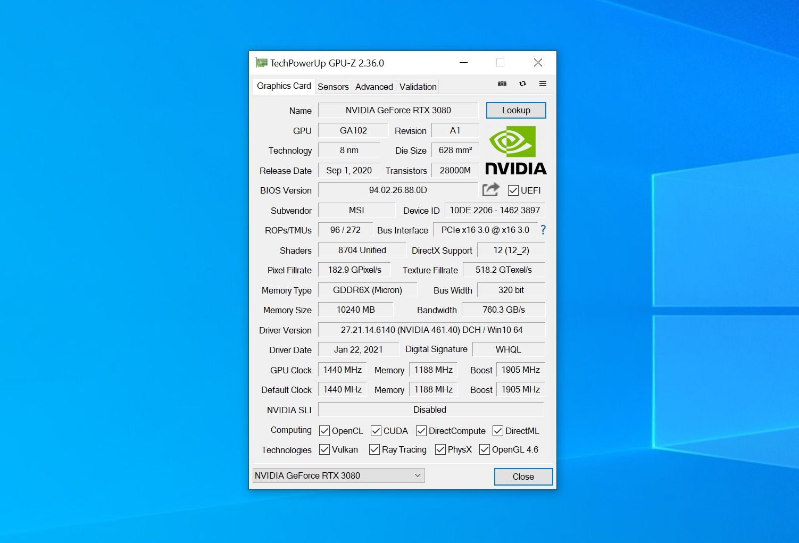Viewport: 799px width, 543px height.
Task: Click the Default Clock row Boost 1905 MHz
Action: coord(521,389)
